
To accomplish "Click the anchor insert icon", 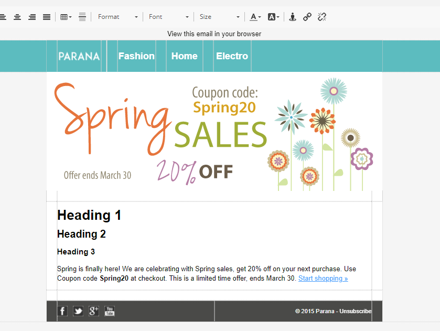I will point(293,17).
